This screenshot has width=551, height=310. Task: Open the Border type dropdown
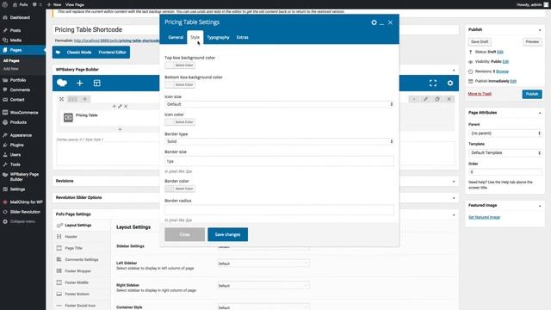(x=279, y=141)
